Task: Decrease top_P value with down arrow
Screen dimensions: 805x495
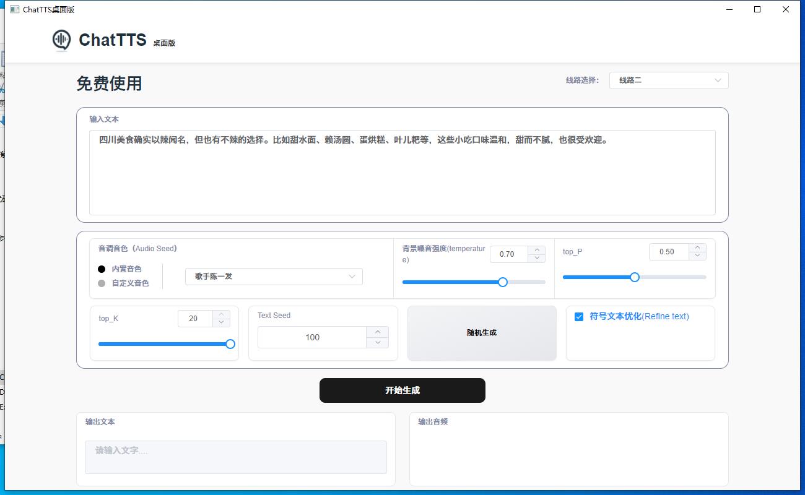Action: pos(697,256)
